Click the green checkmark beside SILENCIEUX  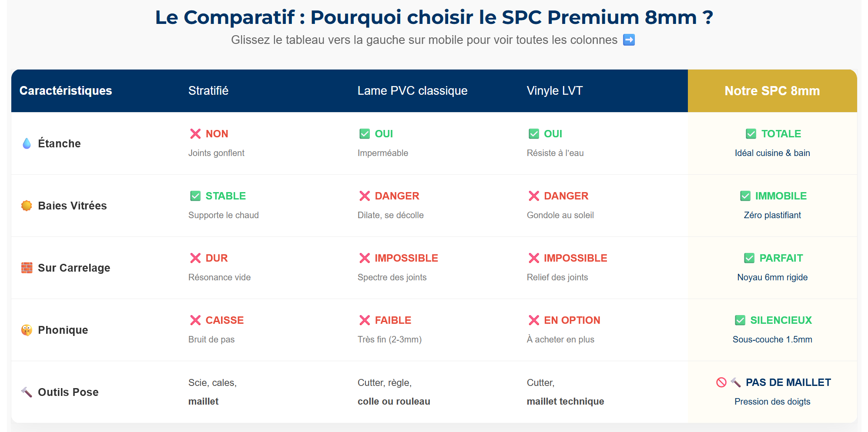(x=740, y=320)
